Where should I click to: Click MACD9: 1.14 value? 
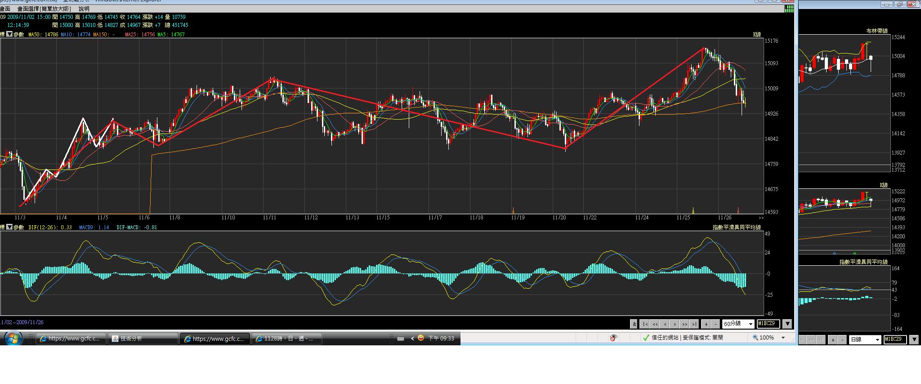[94, 227]
